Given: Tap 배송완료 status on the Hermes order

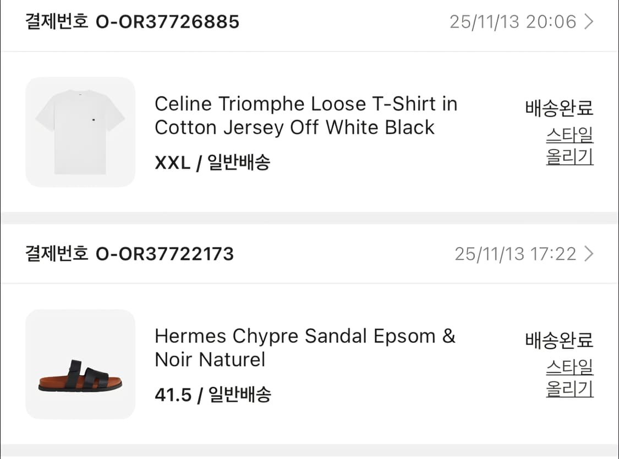Looking at the screenshot, I should pos(560,341).
